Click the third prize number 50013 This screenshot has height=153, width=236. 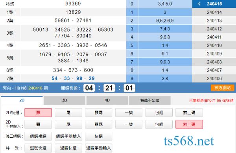(x=41, y=29)
